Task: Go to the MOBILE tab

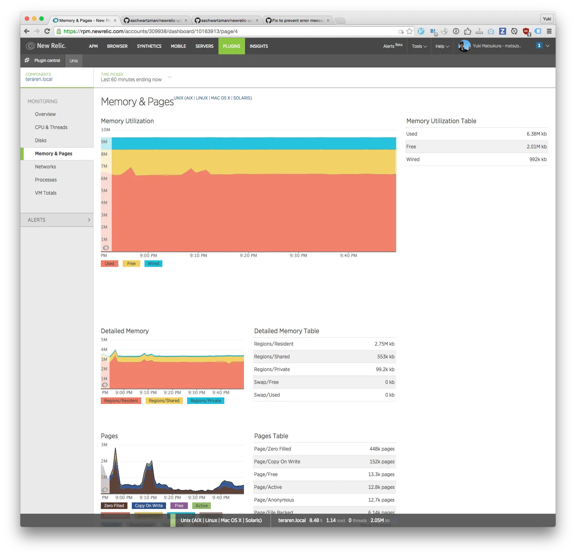Action: pyautogui.click(x=178, y=46)
